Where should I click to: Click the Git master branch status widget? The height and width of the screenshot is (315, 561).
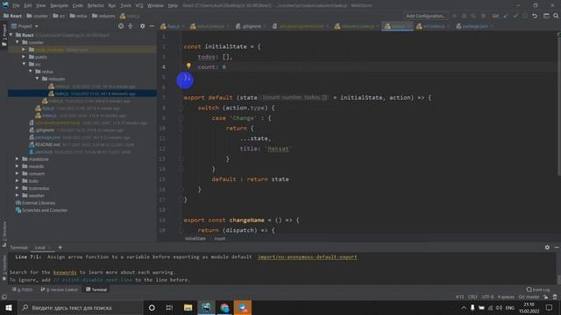click(529, 297)
